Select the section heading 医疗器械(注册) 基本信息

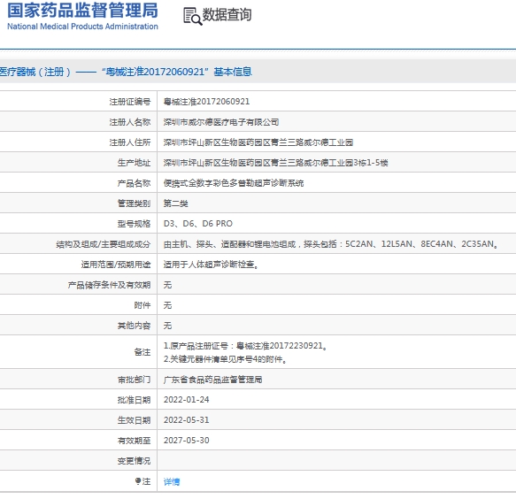(126, 72)
